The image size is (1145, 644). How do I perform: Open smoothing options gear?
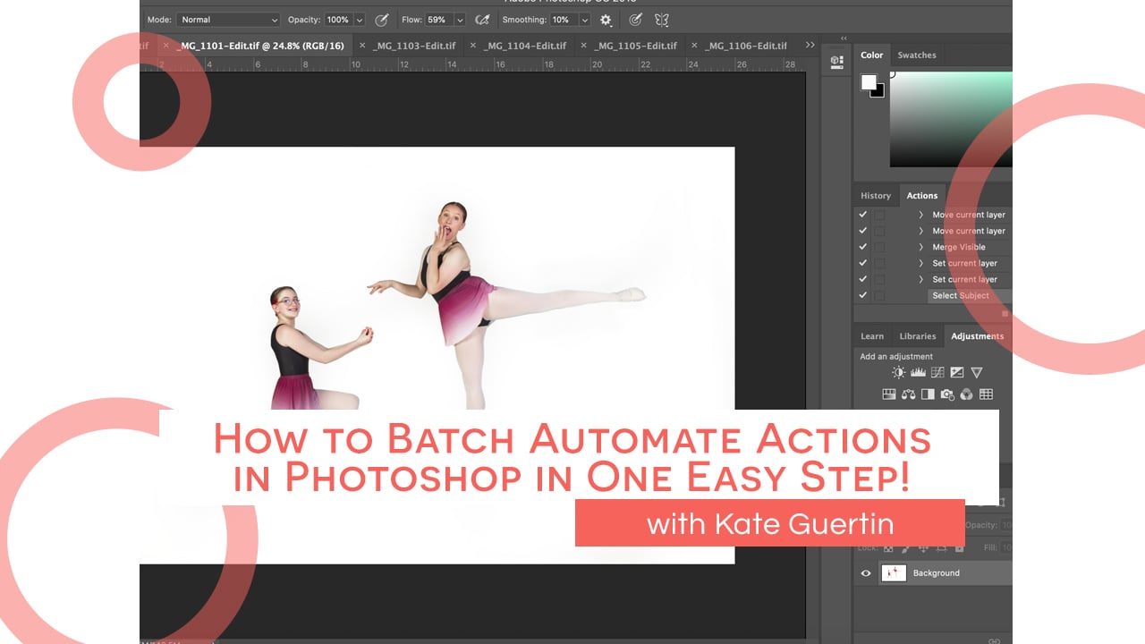tap(606, 20)
